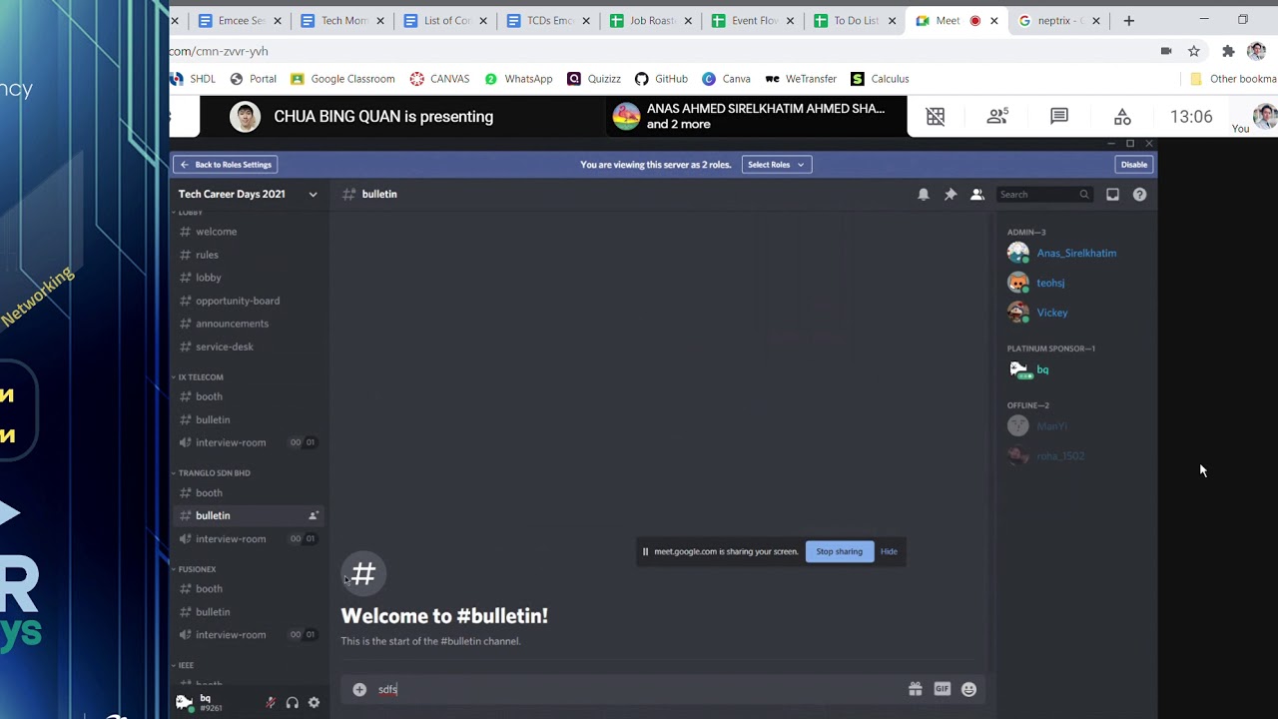Open Chrome extensions puzzle icon
Viewport: 1278px width, 719px height.
pyautogui.click(x=1228, y=51)
